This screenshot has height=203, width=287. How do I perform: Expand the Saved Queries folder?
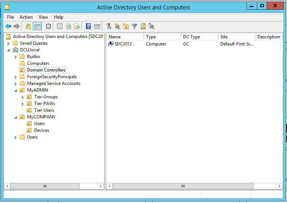pos(9,44)
